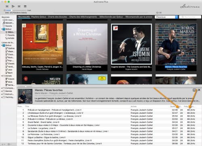202x146 pixels.
Task: Close the album detail panel
Action: tap(199, 90)
